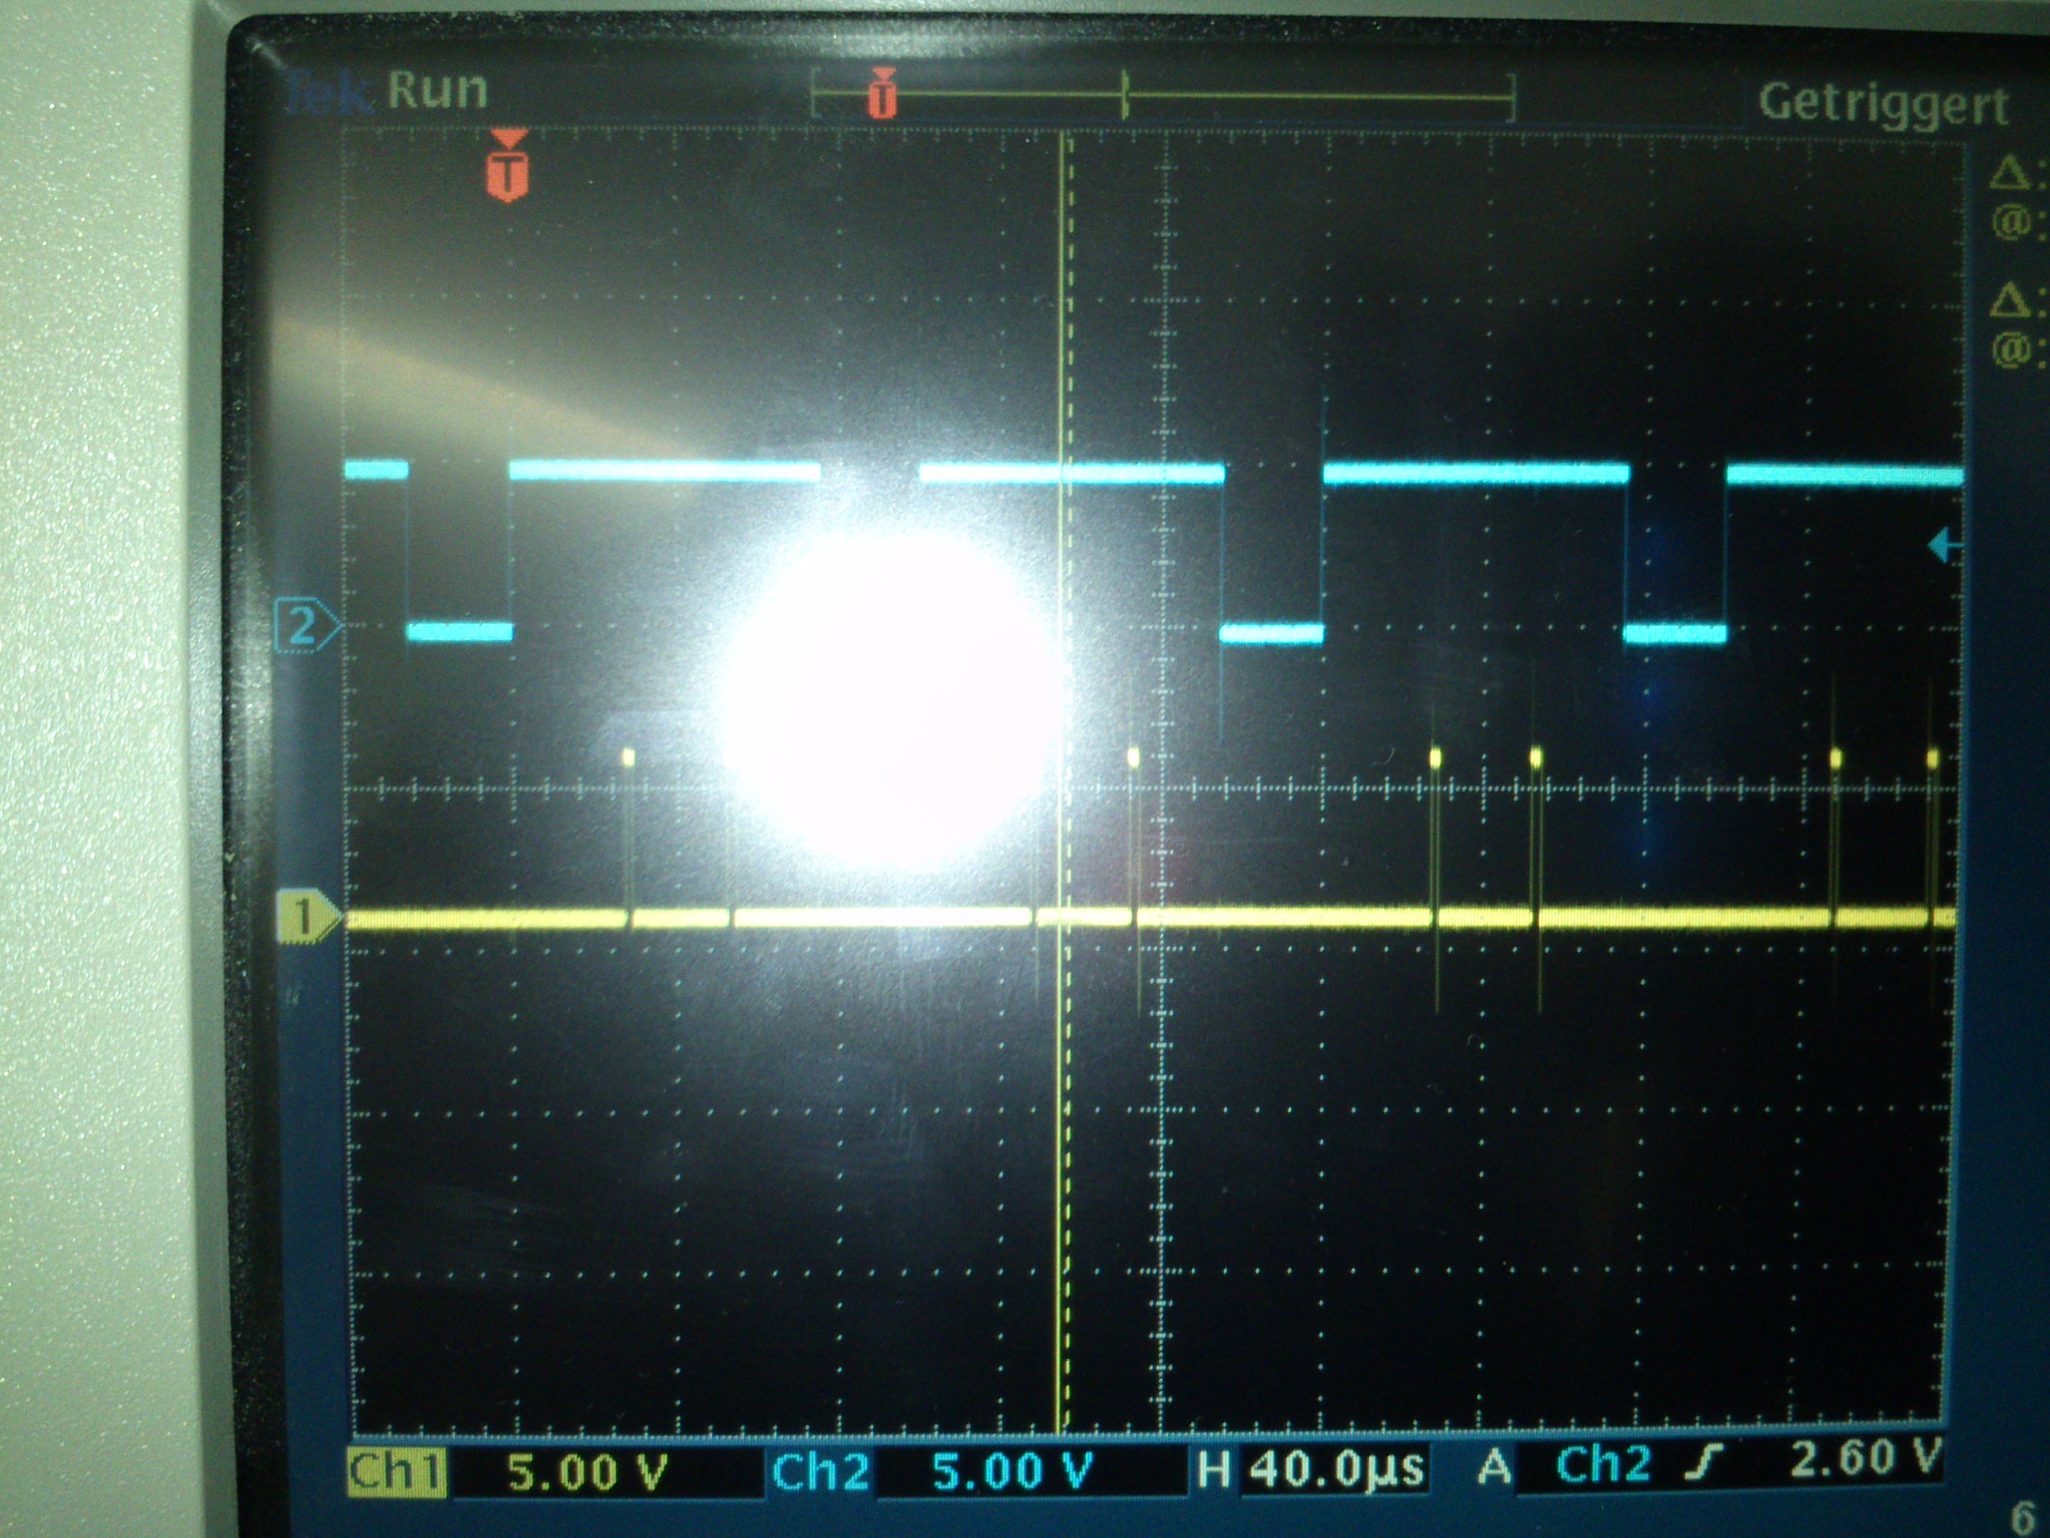2050x1538 pixels.
Task: Click the Getriggert trigger status indicator
Action: tap(1883, 104)
